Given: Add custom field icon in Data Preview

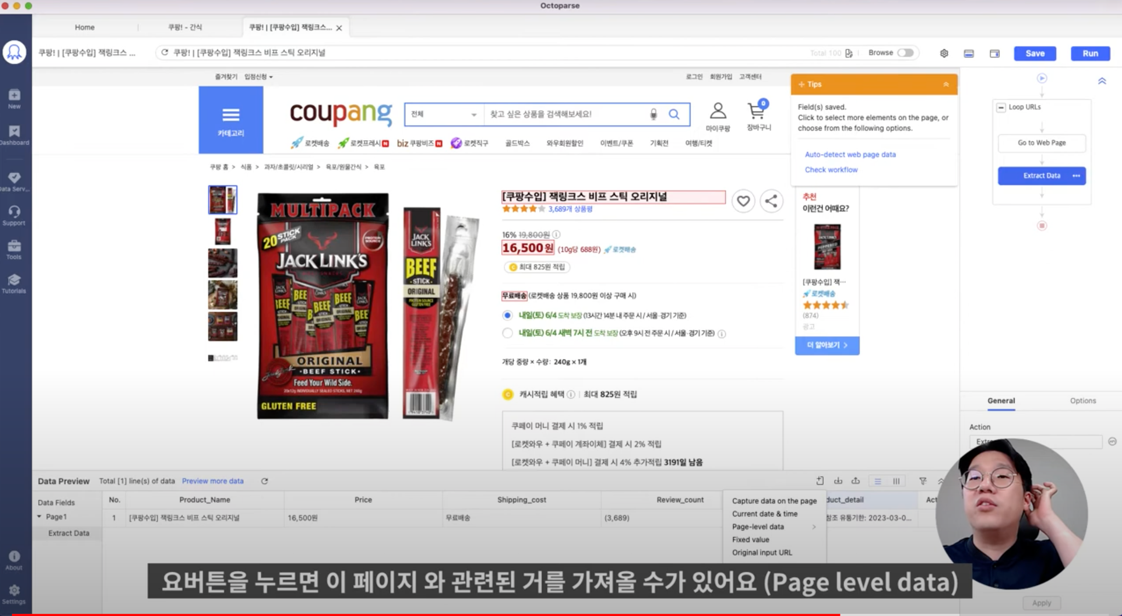Looking at the screenshot, I should coord(820,481).
